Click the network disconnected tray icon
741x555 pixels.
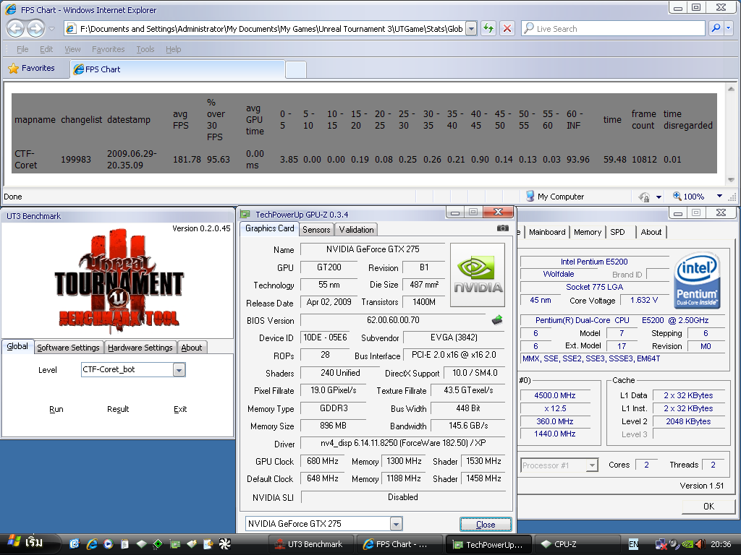coord(660,545)
